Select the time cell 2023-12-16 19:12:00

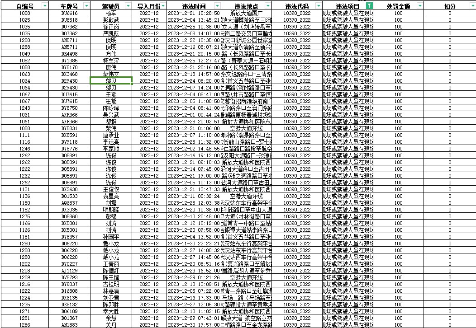click(x=194, y=155)
